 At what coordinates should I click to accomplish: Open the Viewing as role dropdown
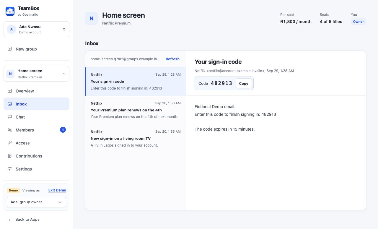tap(36, 202)
